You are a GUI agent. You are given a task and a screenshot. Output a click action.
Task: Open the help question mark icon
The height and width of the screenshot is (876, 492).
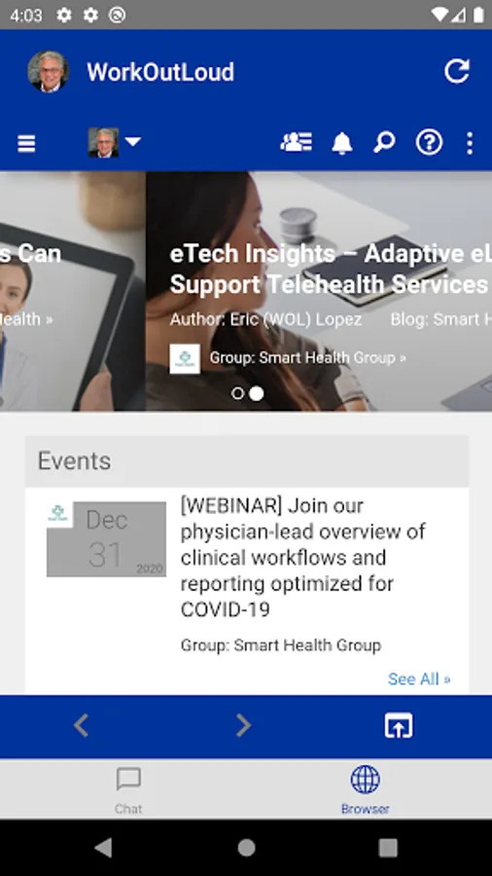(429, 142)
